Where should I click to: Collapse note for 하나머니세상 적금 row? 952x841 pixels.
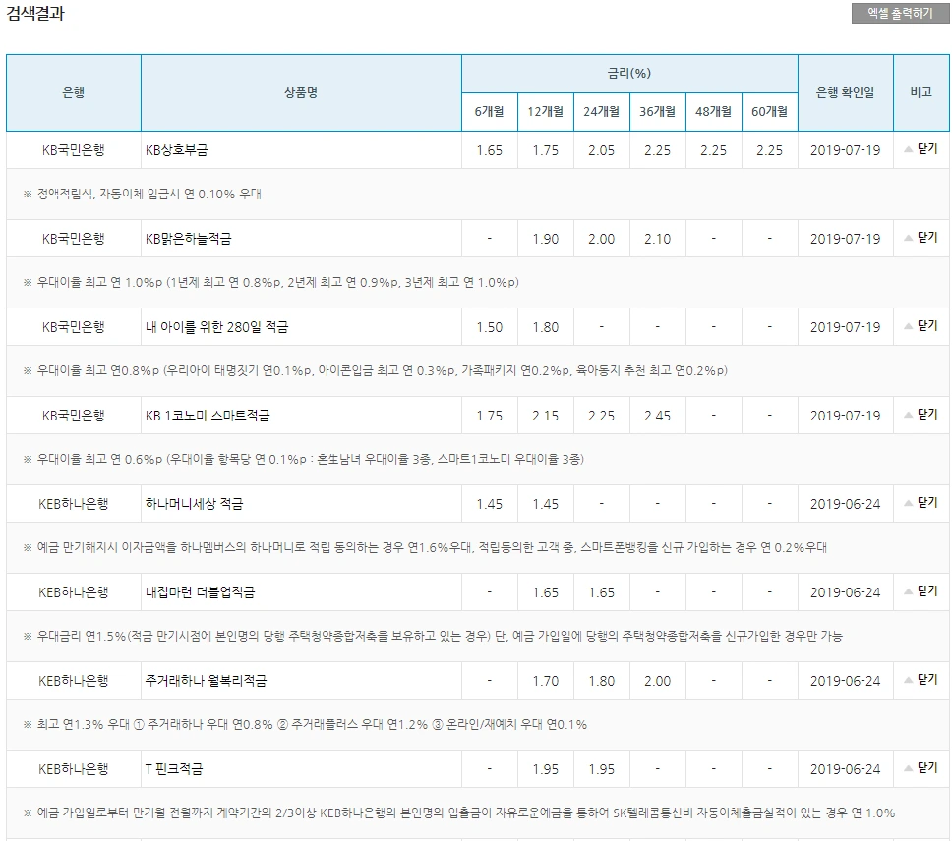coord(922,503)
